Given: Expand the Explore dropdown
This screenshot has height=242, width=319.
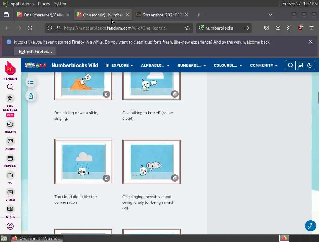Looking at the screenshot, I should [x=119, y=65].
